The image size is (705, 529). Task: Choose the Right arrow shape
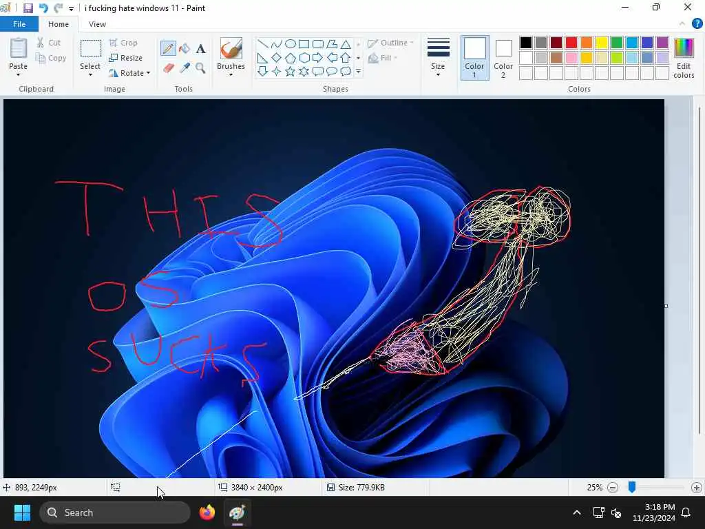click(318, 58)
